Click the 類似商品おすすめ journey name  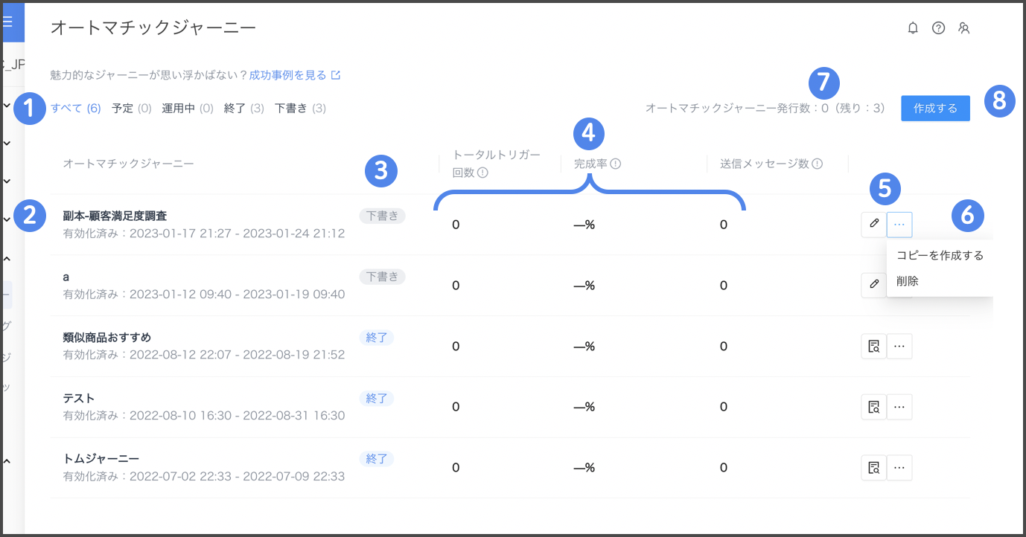click(x=107, y=338)
